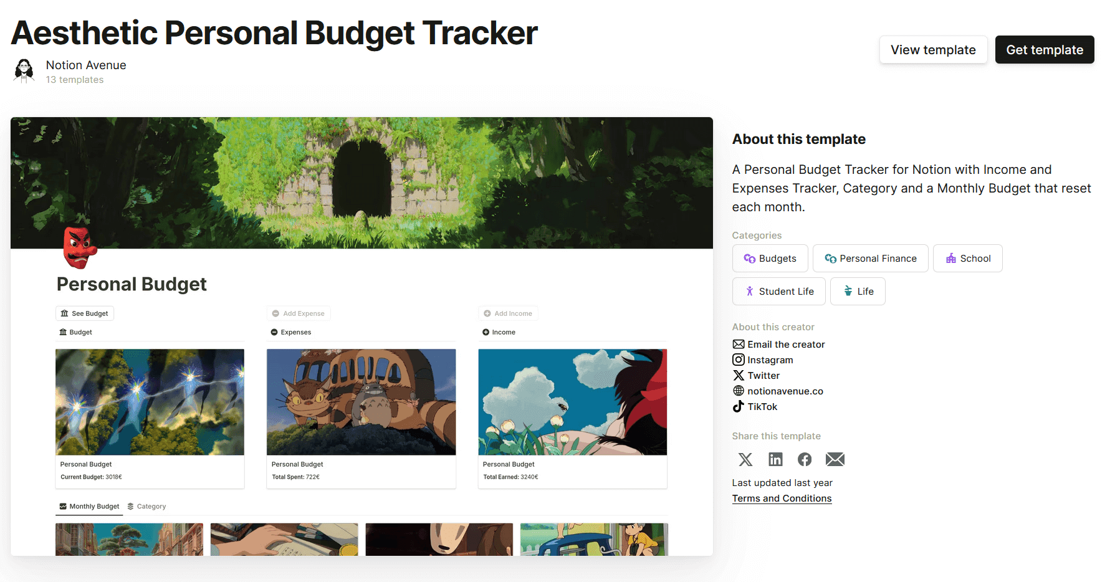This screenshot has height=582, width=1120.
Task: Select the Expenses view tab
Action: [x=290, y=332]
